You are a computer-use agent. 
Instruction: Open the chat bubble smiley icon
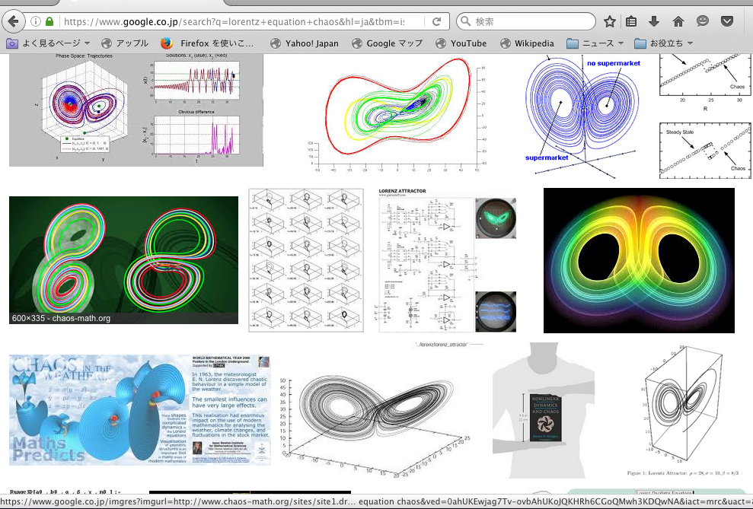pyautogui.click(x=703, y=21)
